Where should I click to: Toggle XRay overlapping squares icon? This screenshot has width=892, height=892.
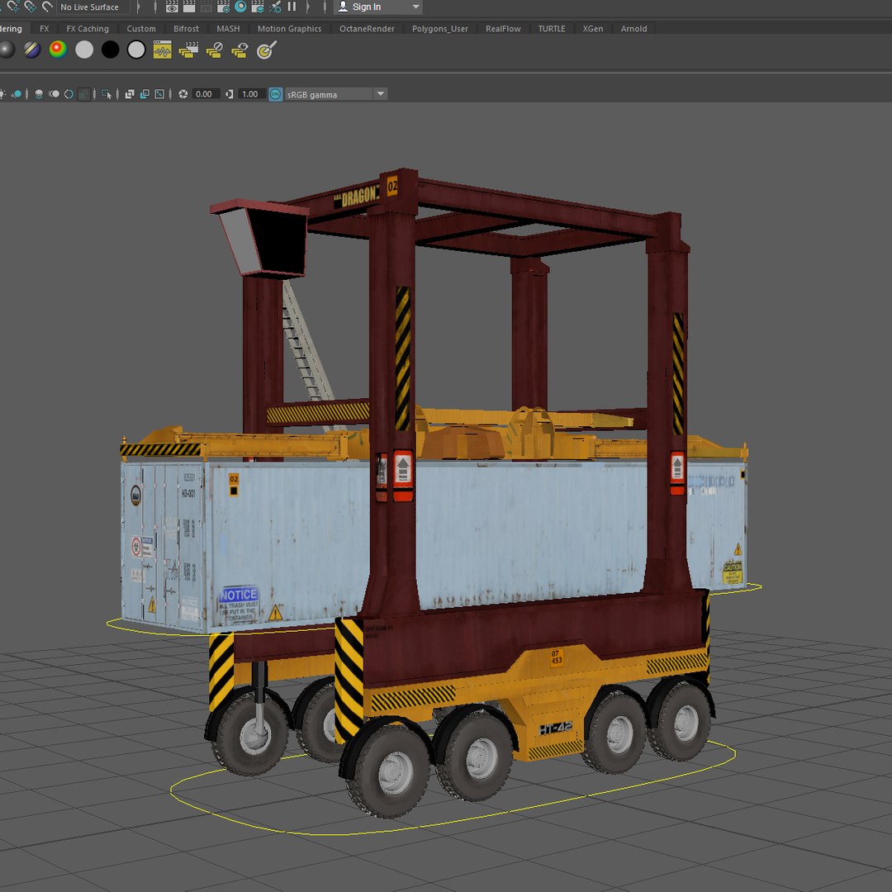130,94
